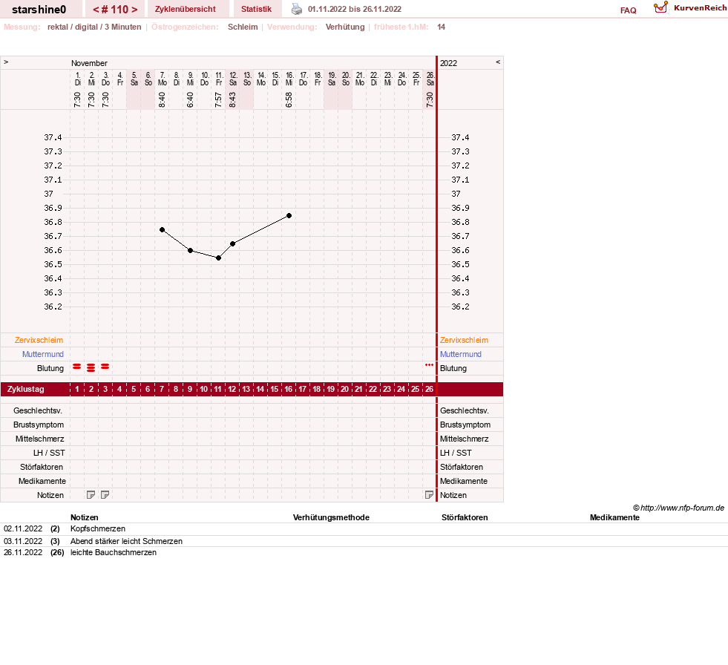Select cycle day 20 in Zyklustag row
This screenshot has width=728, height=665.
pos(344,389)
